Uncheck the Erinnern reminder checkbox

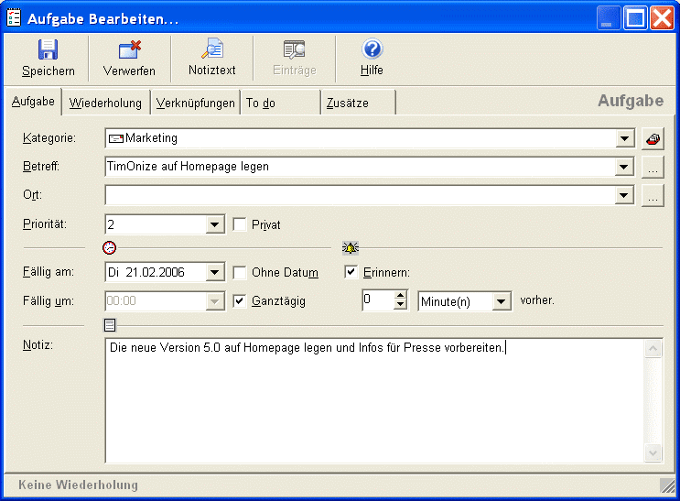pos(351,272)
